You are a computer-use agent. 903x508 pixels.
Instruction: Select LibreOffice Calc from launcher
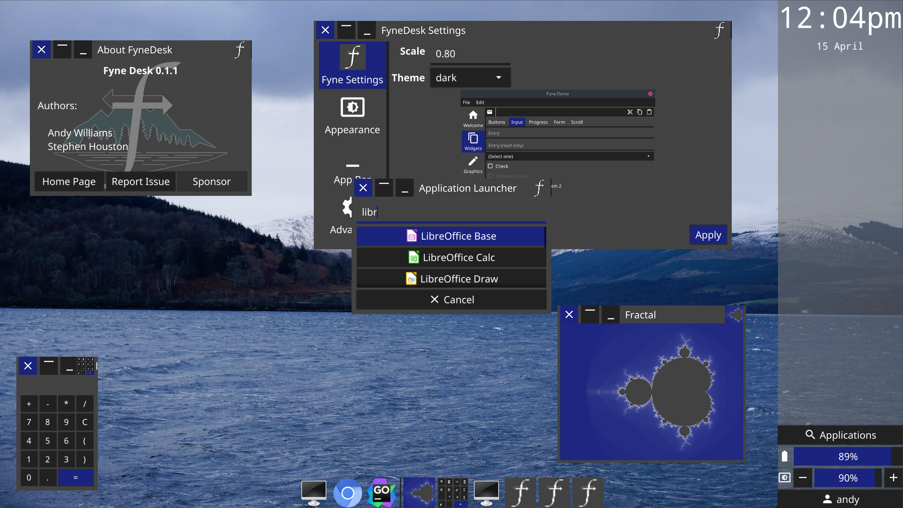(x=451, y=257)
